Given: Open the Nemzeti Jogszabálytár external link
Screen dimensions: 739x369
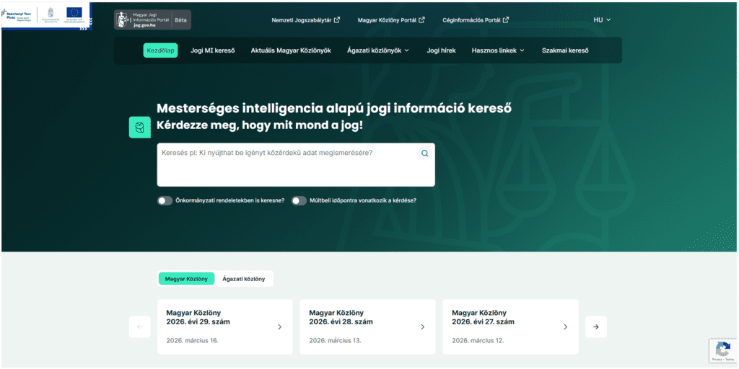Looking at the screenshot, I should [306, 20].
